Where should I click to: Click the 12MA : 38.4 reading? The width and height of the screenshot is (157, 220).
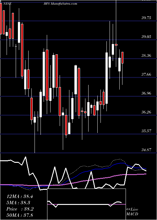tap(19, 196)
